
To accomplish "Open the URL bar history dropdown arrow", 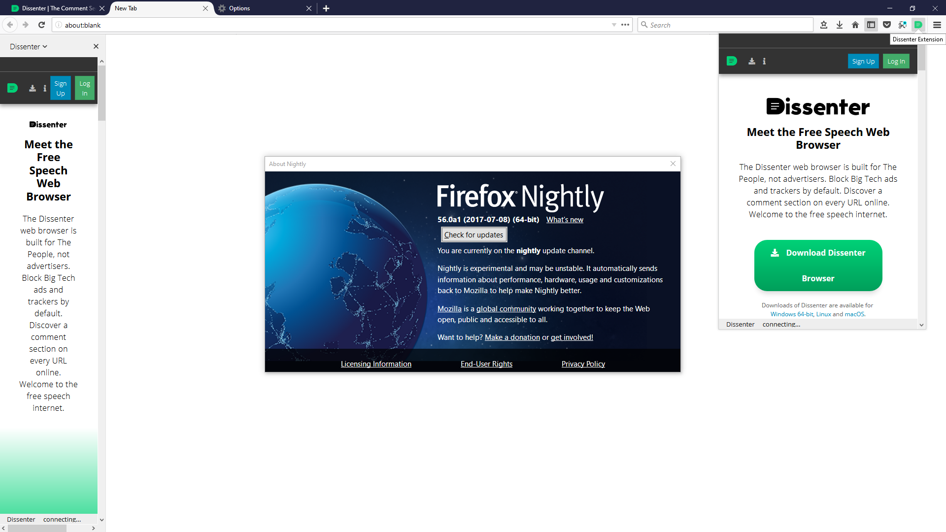I will (614, 25).
